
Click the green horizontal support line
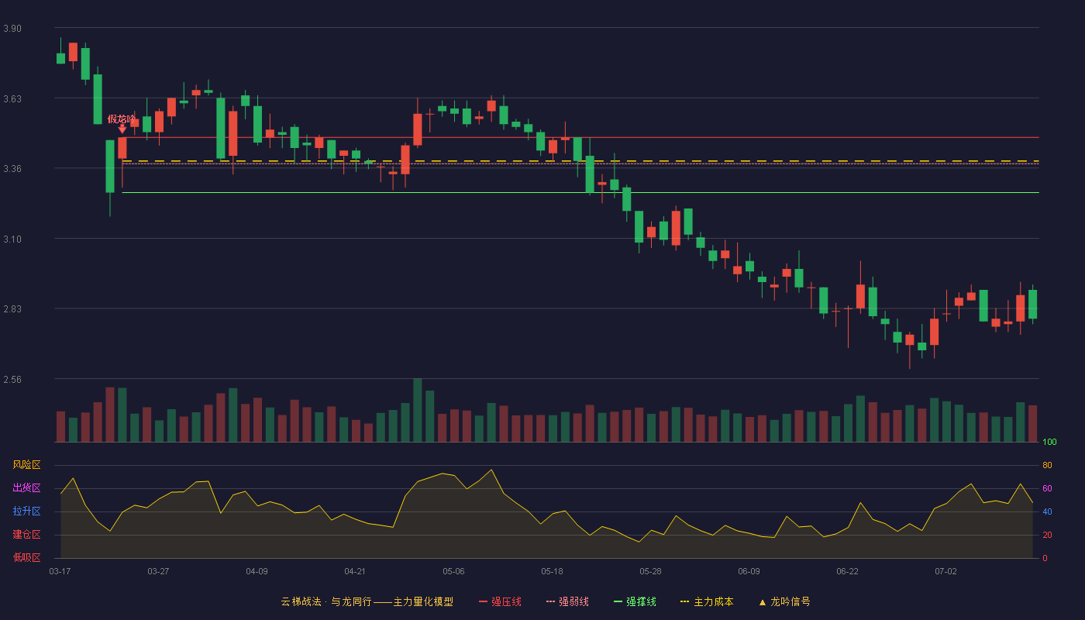pyautogui.click(x=580, y=192)
